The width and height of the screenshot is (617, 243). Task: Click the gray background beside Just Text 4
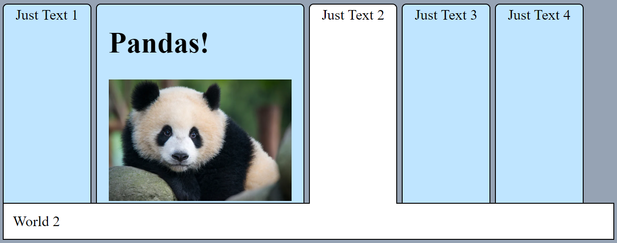(600, 103)
